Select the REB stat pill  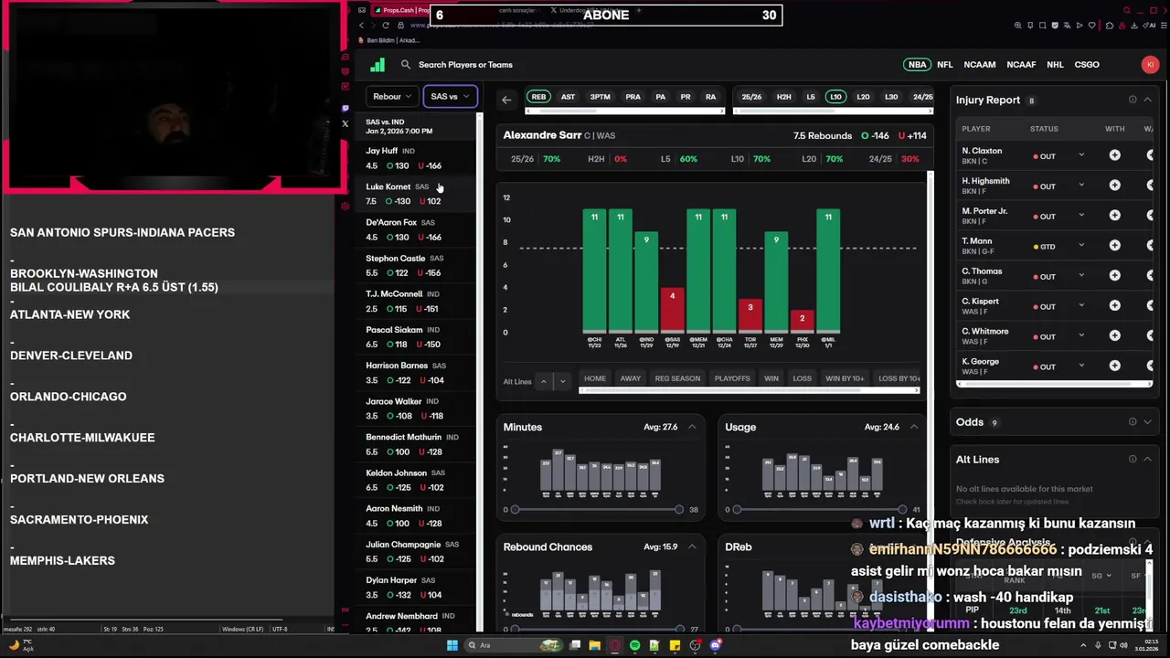538,97
